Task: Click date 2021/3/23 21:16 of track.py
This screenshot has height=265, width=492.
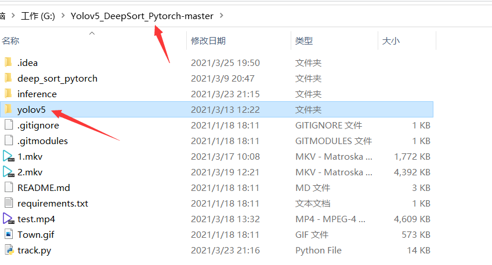Action: (225, 251)
